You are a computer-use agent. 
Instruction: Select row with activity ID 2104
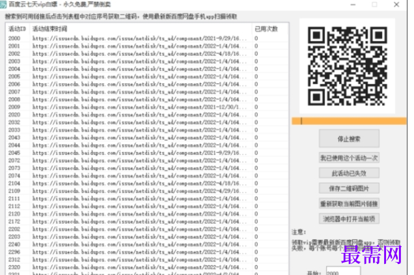tap(147, 183)
